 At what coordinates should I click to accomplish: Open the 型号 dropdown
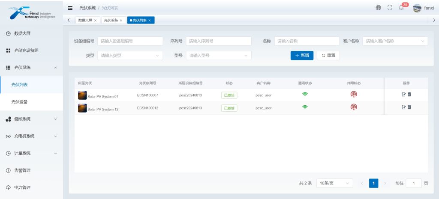219,56
